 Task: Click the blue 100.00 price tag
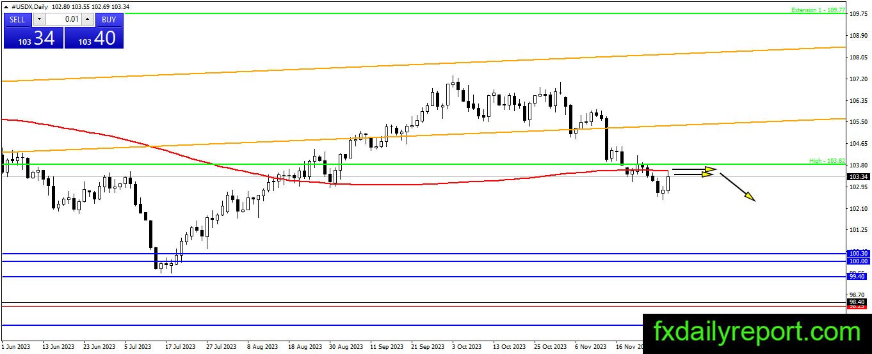[858, 261]
